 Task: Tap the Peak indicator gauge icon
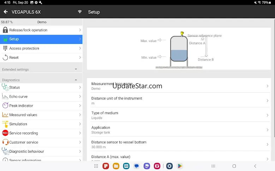[5, 105]
